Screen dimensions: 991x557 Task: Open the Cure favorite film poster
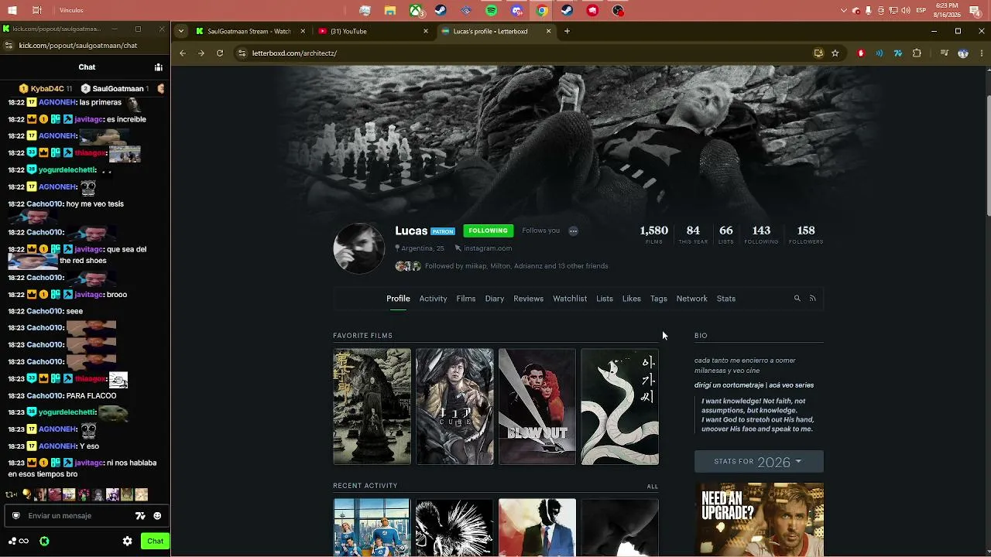[454, 407]
